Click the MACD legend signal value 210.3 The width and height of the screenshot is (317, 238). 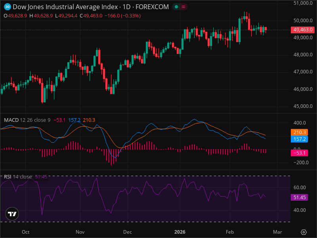coord(89,120)
